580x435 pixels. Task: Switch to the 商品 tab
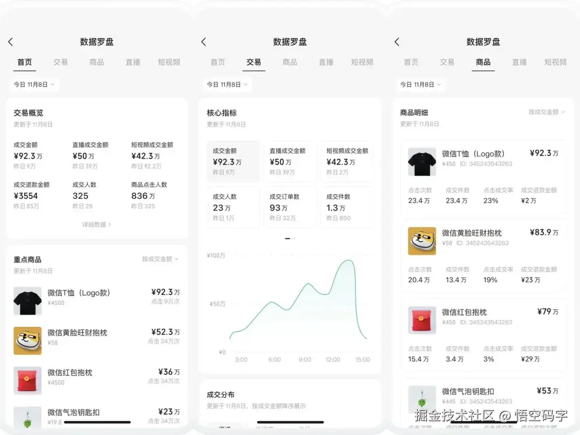point(97,62)
